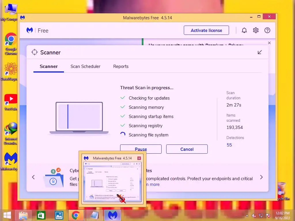This screenshot has height=221, width=295.
Task: Open Malwarebytes settings gear
Action: 256,30
